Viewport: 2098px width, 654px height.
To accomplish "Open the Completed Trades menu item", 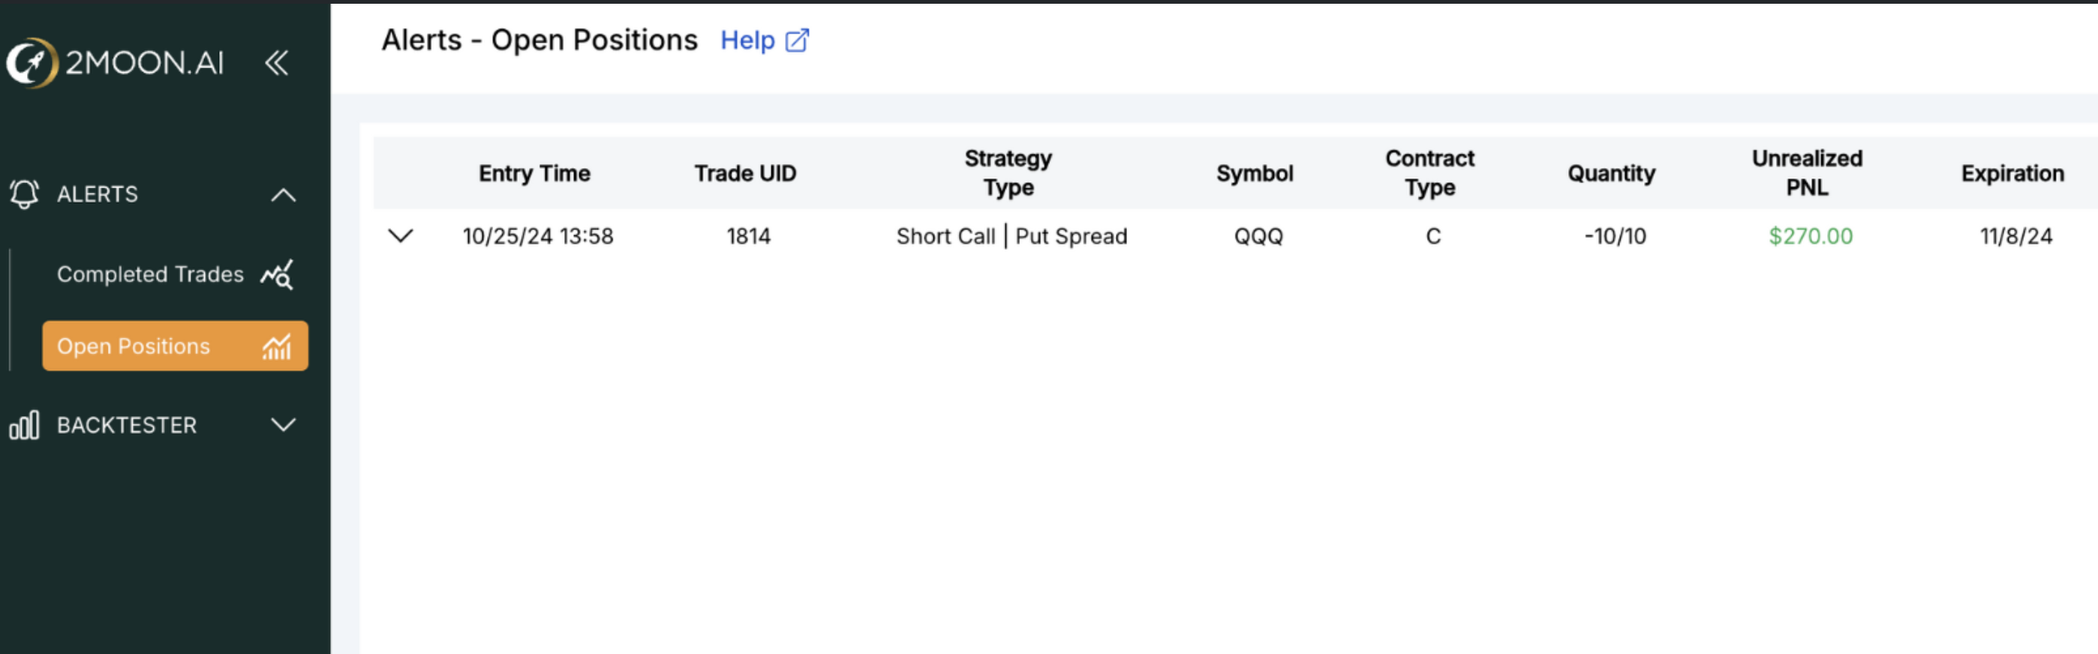I will coord(150,274).
